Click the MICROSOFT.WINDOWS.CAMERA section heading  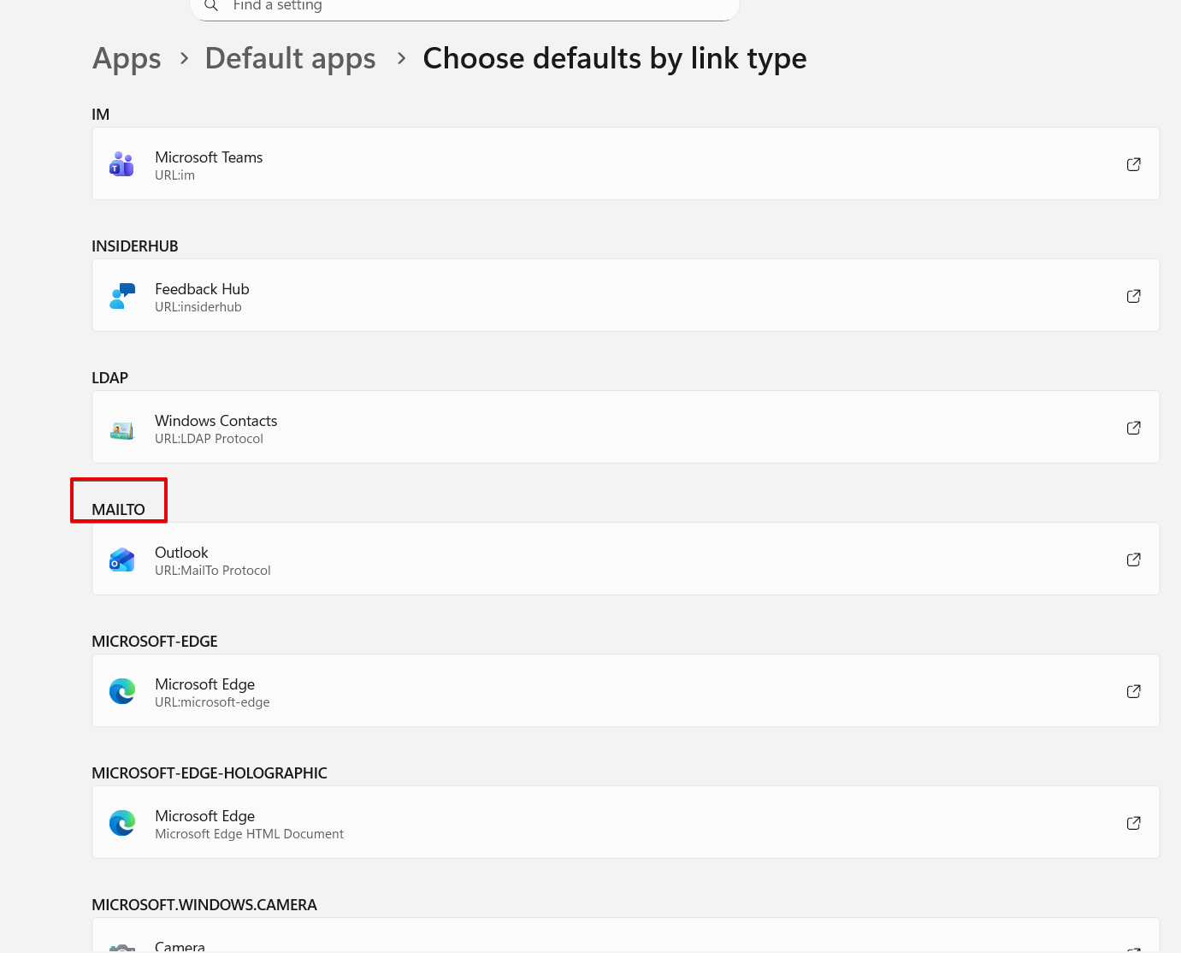tap(204, 905)
